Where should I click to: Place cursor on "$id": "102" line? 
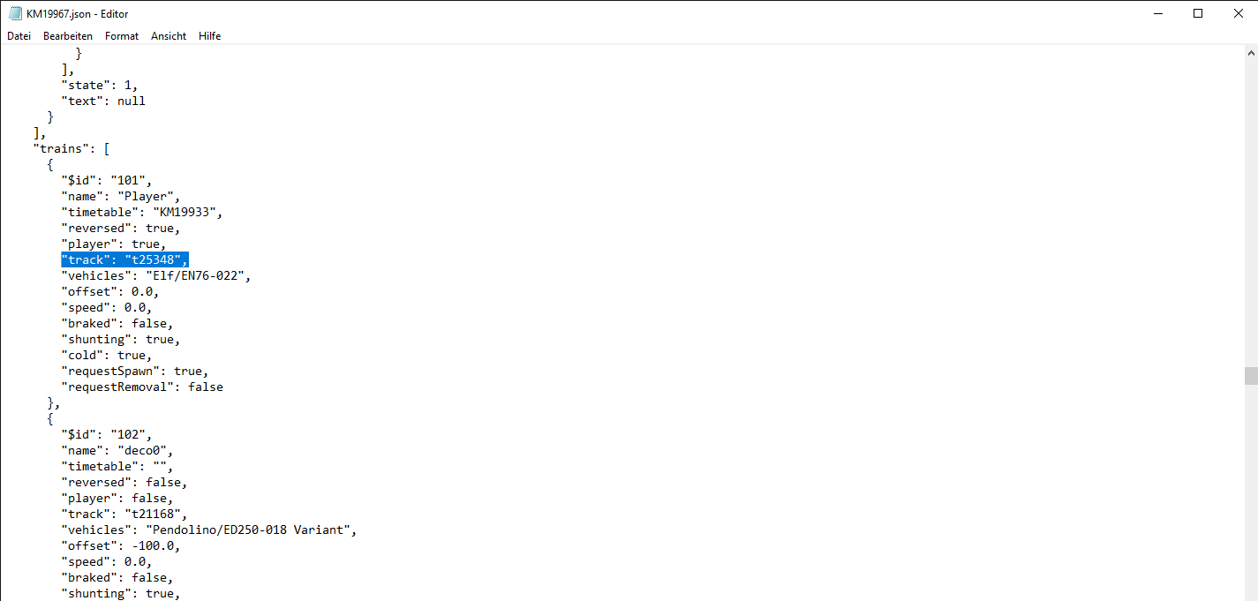(x=107, y=434)
